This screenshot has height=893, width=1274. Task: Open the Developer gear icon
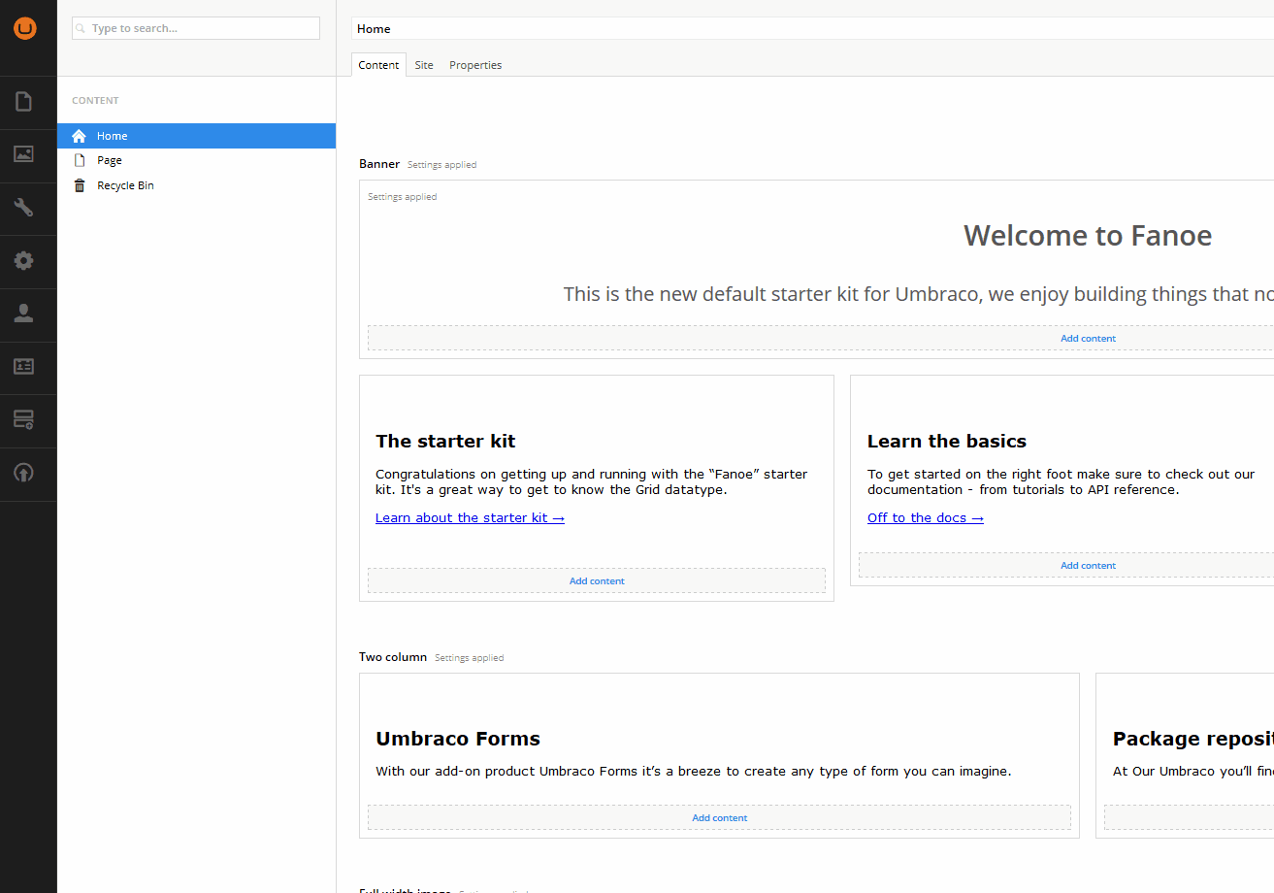pos(24,260)
